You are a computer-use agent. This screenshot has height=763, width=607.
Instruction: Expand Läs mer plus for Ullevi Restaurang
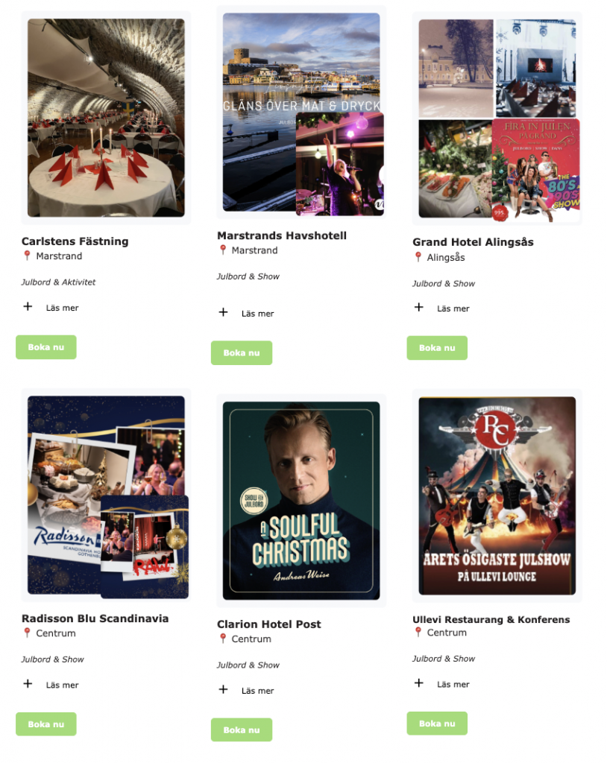click(418, 683)
